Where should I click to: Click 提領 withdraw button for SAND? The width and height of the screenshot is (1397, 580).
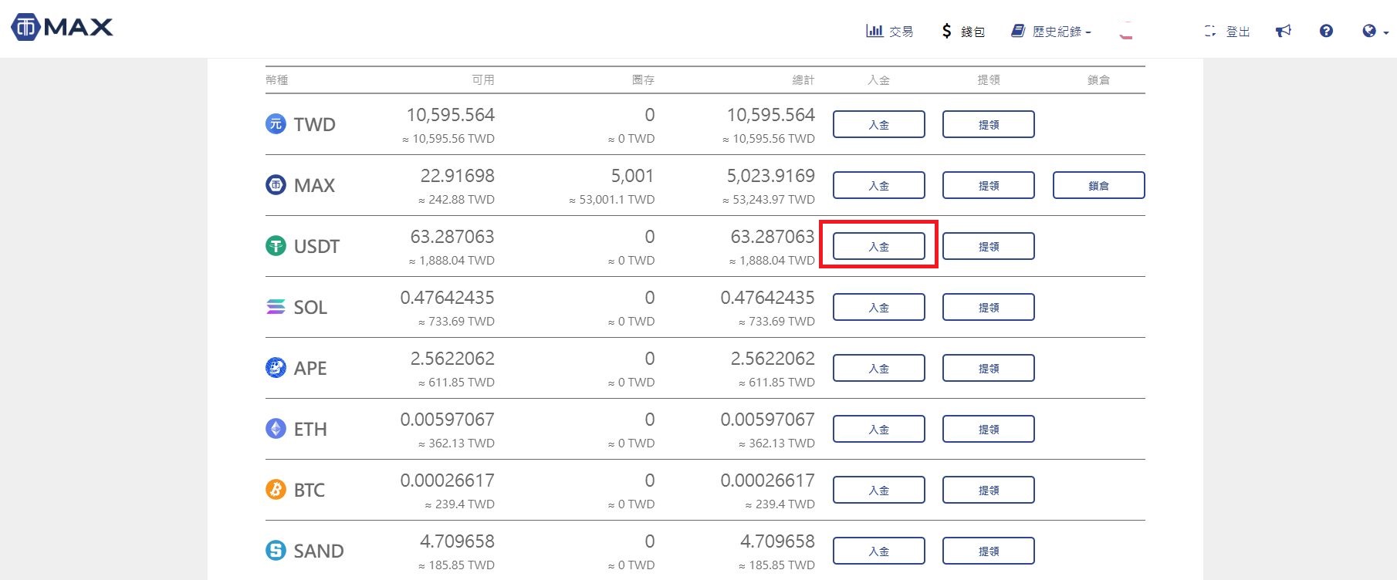coord(989,551)
